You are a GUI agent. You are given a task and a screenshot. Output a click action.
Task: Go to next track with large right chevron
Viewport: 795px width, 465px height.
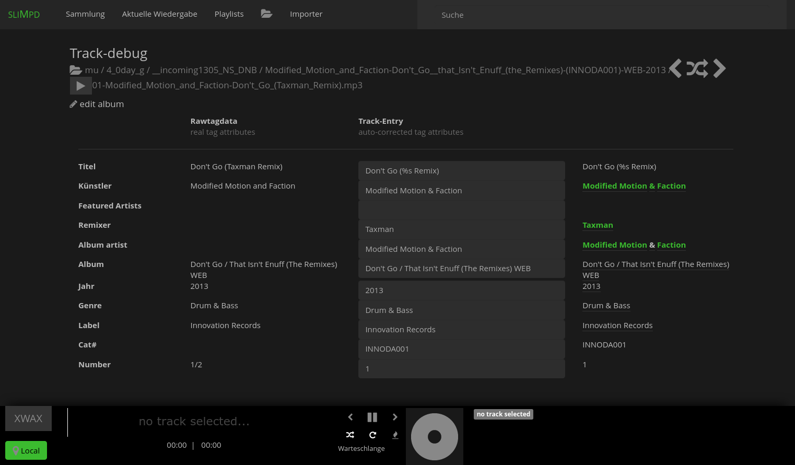719,68
